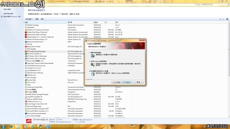Select the ATI Catalyst Install Manager row icon
Screen dimensions: 230x129
pyautogui.click(x=26, y=51)
